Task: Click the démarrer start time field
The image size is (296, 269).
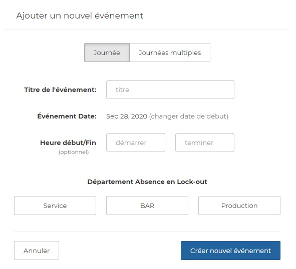Action: click(136, 142)
